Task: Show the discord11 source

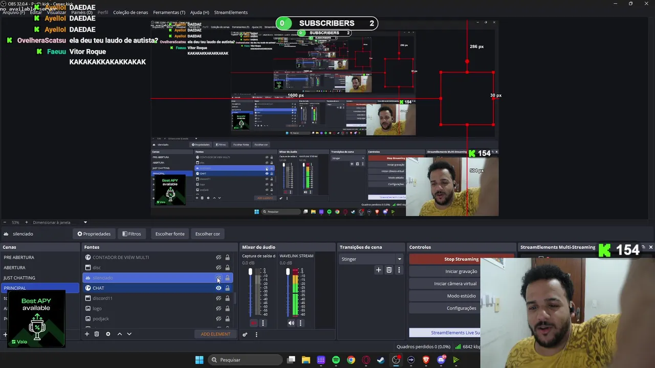Action: (219, 298)
